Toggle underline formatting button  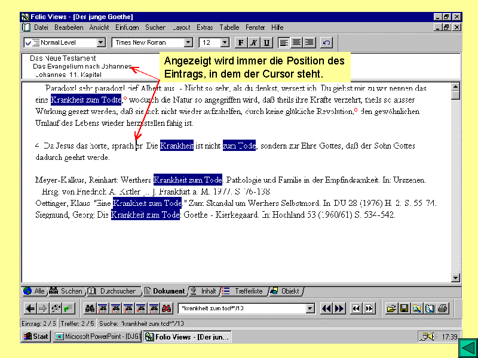pos(266,42)
